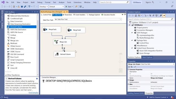Select the SQLBasics connection manager
176x99 pixels.
coord(67,81)
